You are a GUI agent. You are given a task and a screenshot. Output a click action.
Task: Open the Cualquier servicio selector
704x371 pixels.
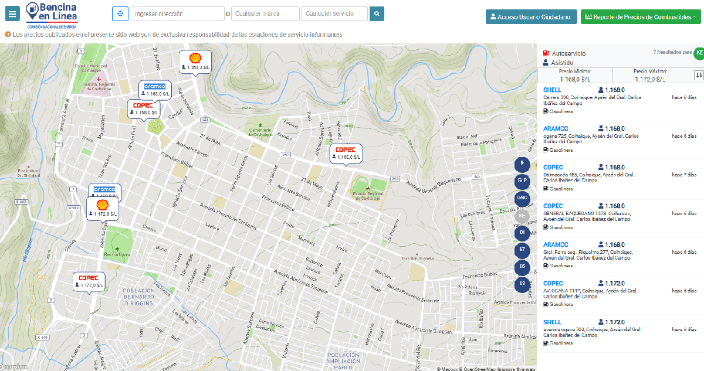(334, 13)
